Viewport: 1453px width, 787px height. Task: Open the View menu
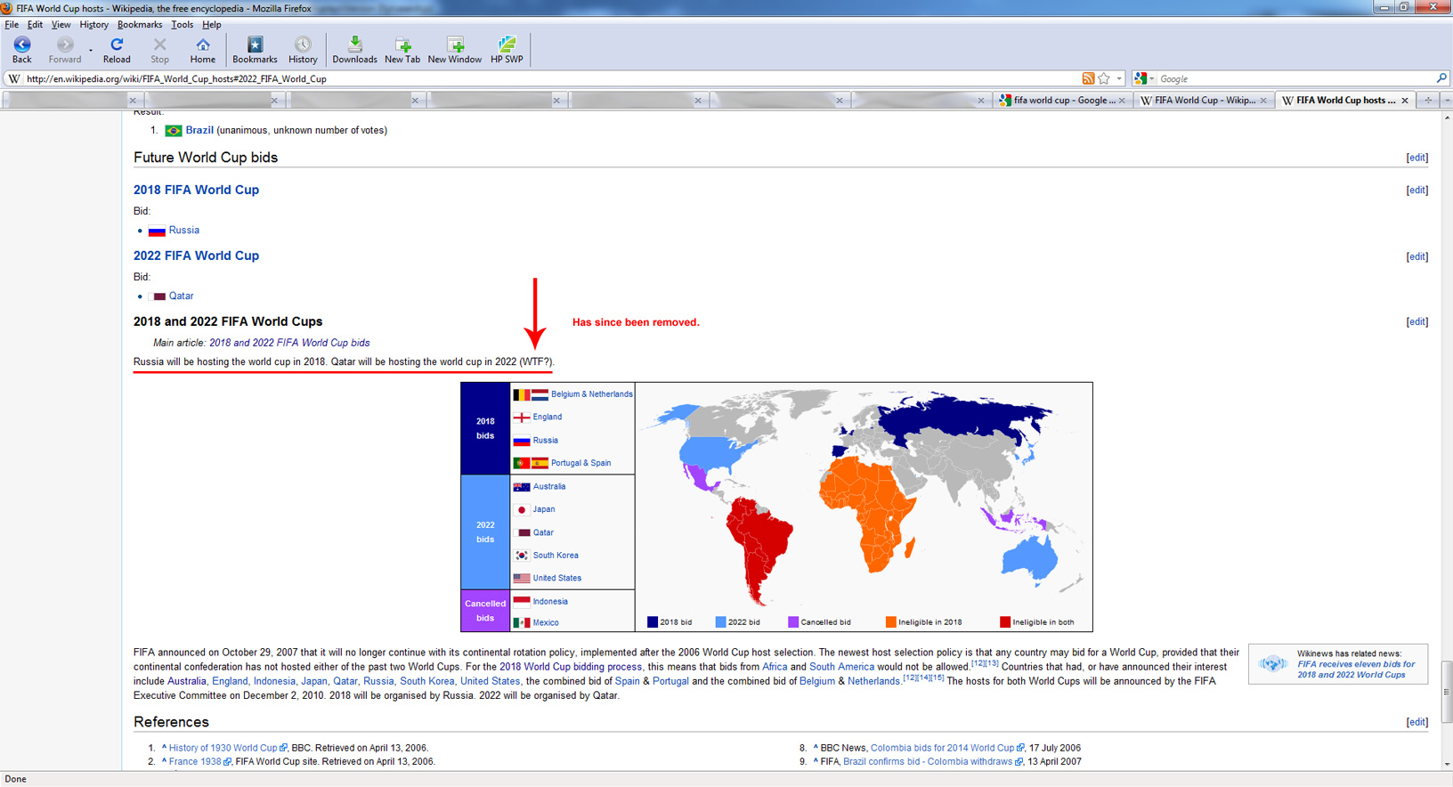tap(61, 25)
